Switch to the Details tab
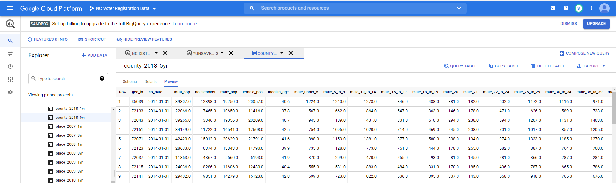616x183 pixels. click(x=150, y=82)
